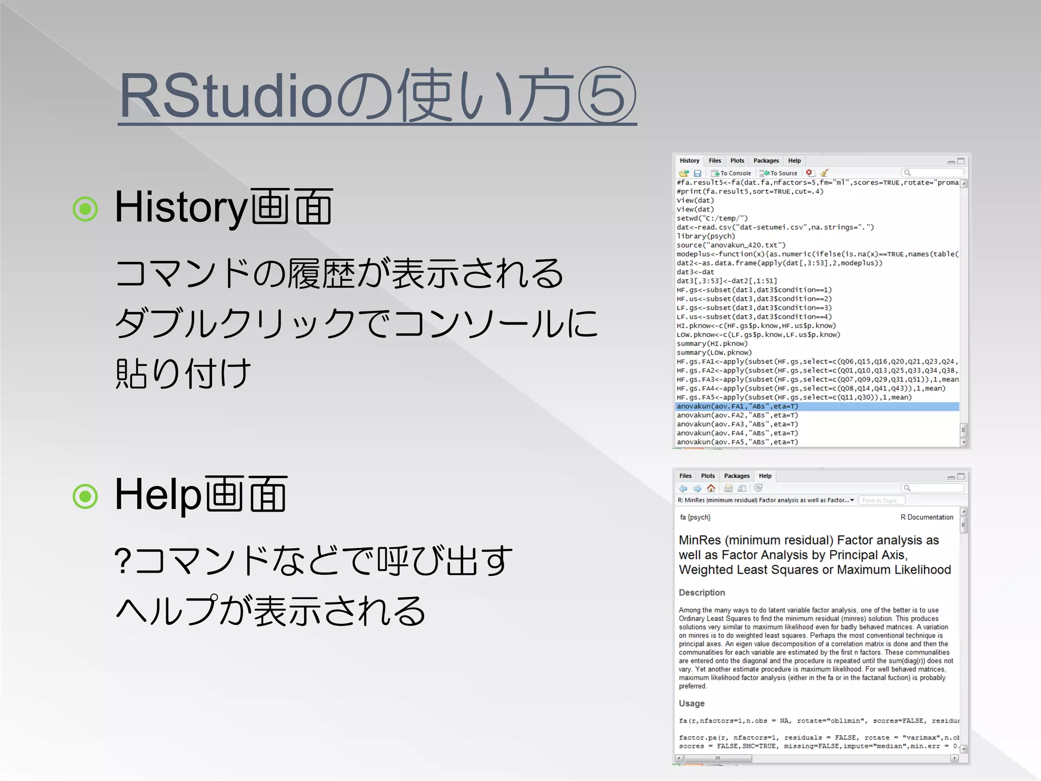
Task: Open the Files tab in the Help pane
Action: point(685,476)
